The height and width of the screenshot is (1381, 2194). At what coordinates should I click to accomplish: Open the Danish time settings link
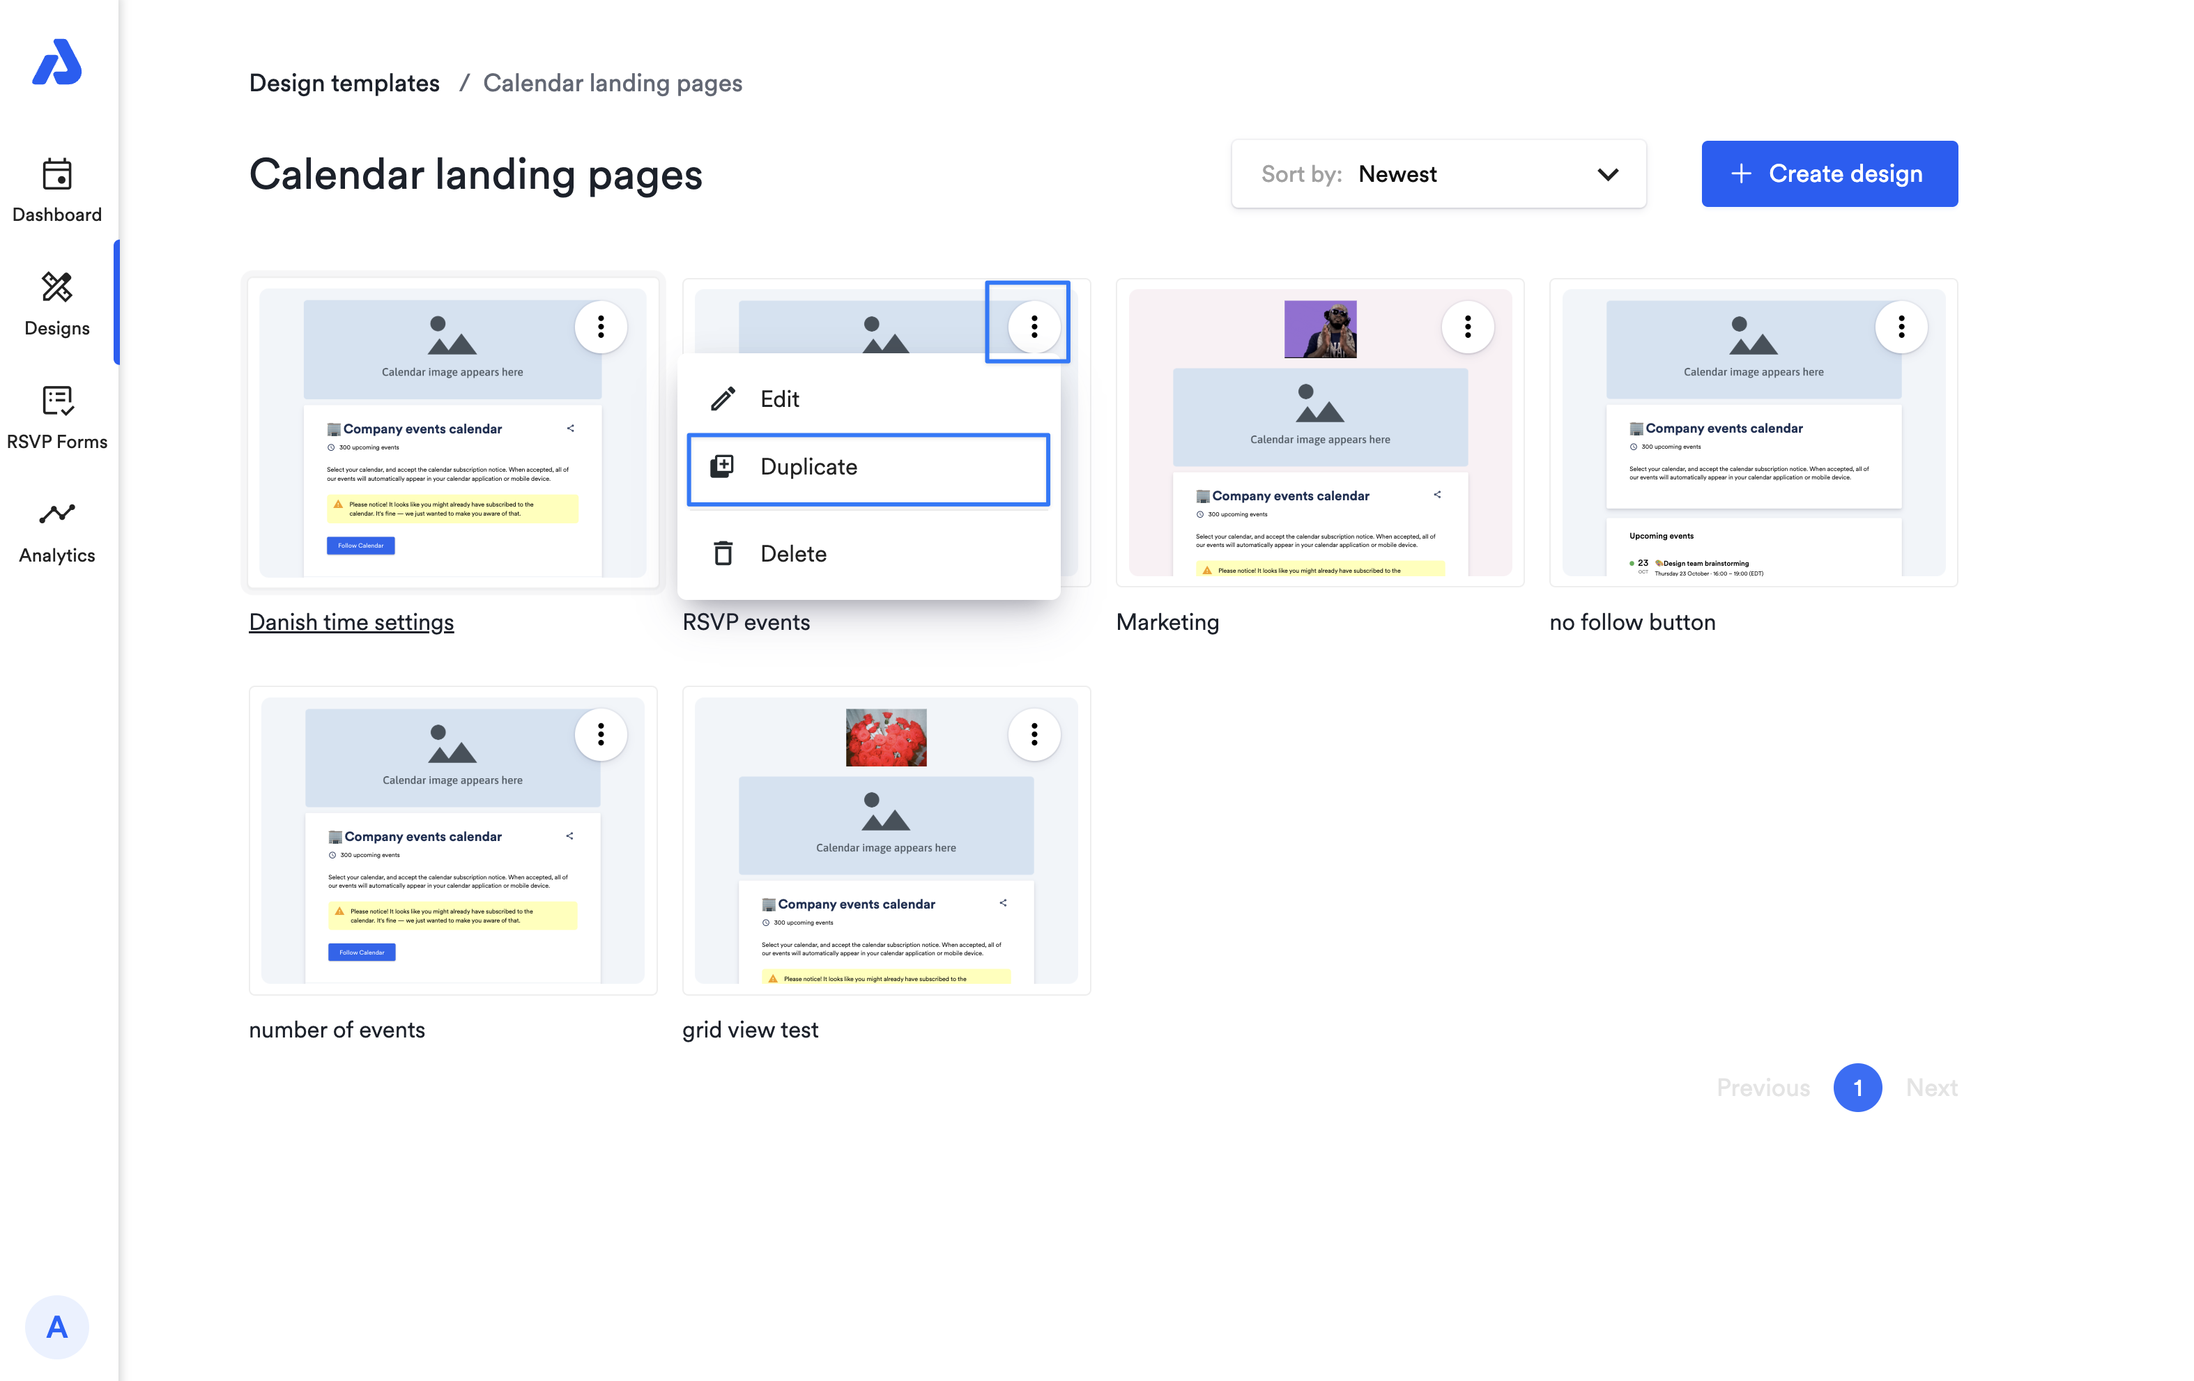point(351,622)
